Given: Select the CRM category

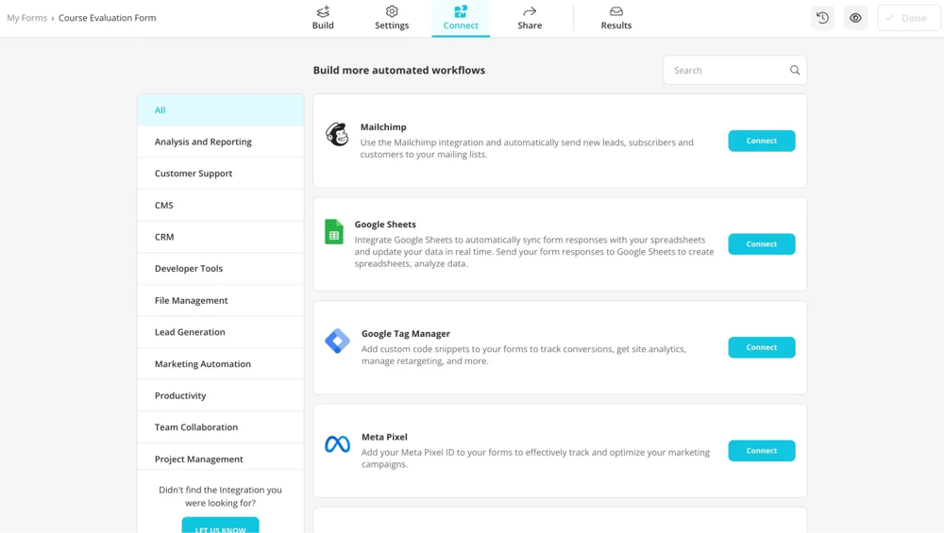Looking at the screenshot, I should (164, 237).
